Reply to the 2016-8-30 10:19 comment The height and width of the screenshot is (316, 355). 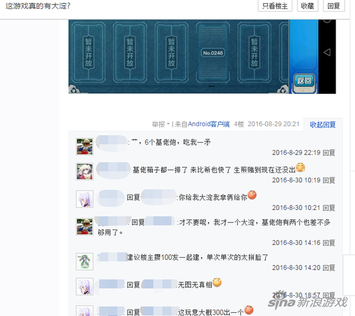click(x=329, y=180)
